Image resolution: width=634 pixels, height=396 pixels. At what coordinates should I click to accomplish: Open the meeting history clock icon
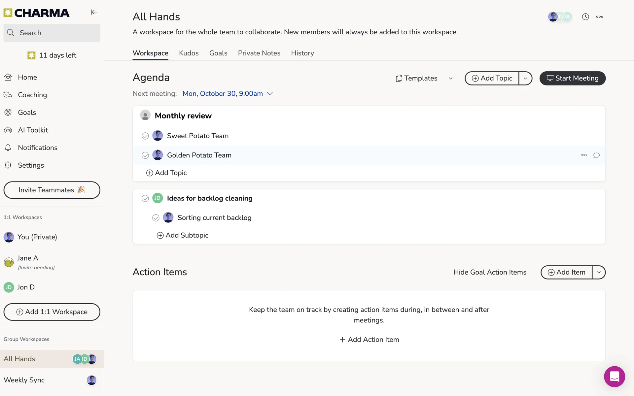tap(585, 17)
